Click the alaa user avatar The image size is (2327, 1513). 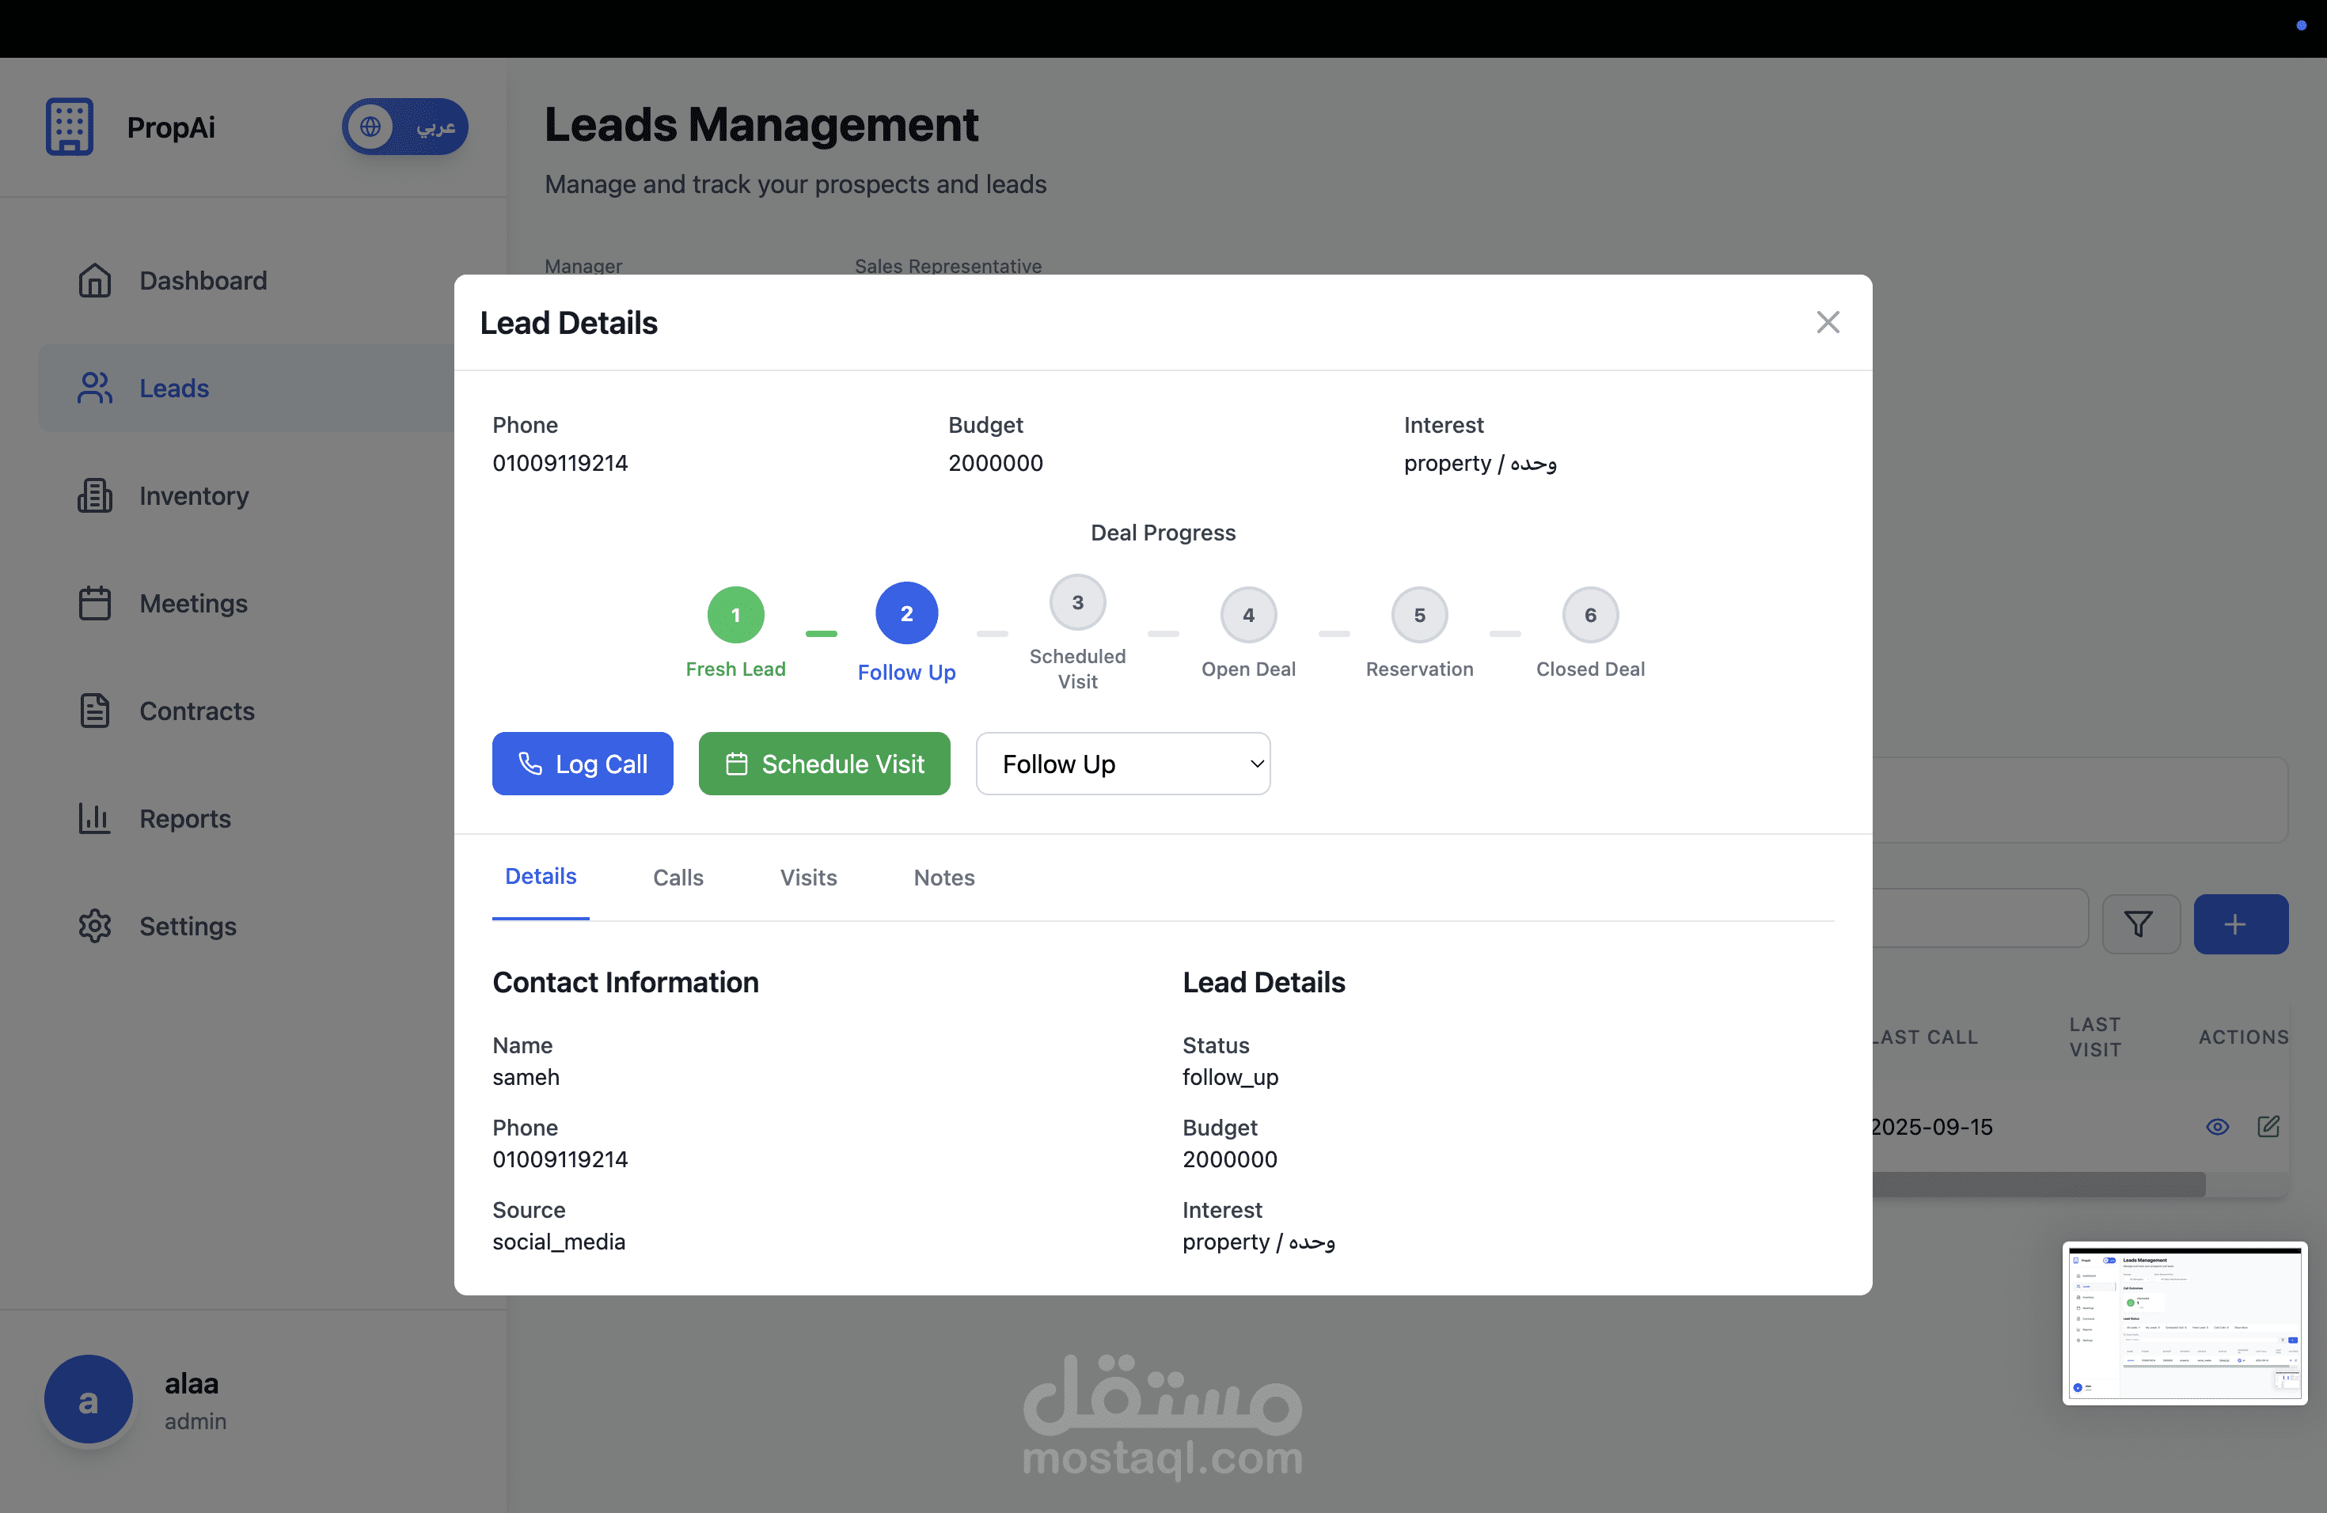(88, 1400)
